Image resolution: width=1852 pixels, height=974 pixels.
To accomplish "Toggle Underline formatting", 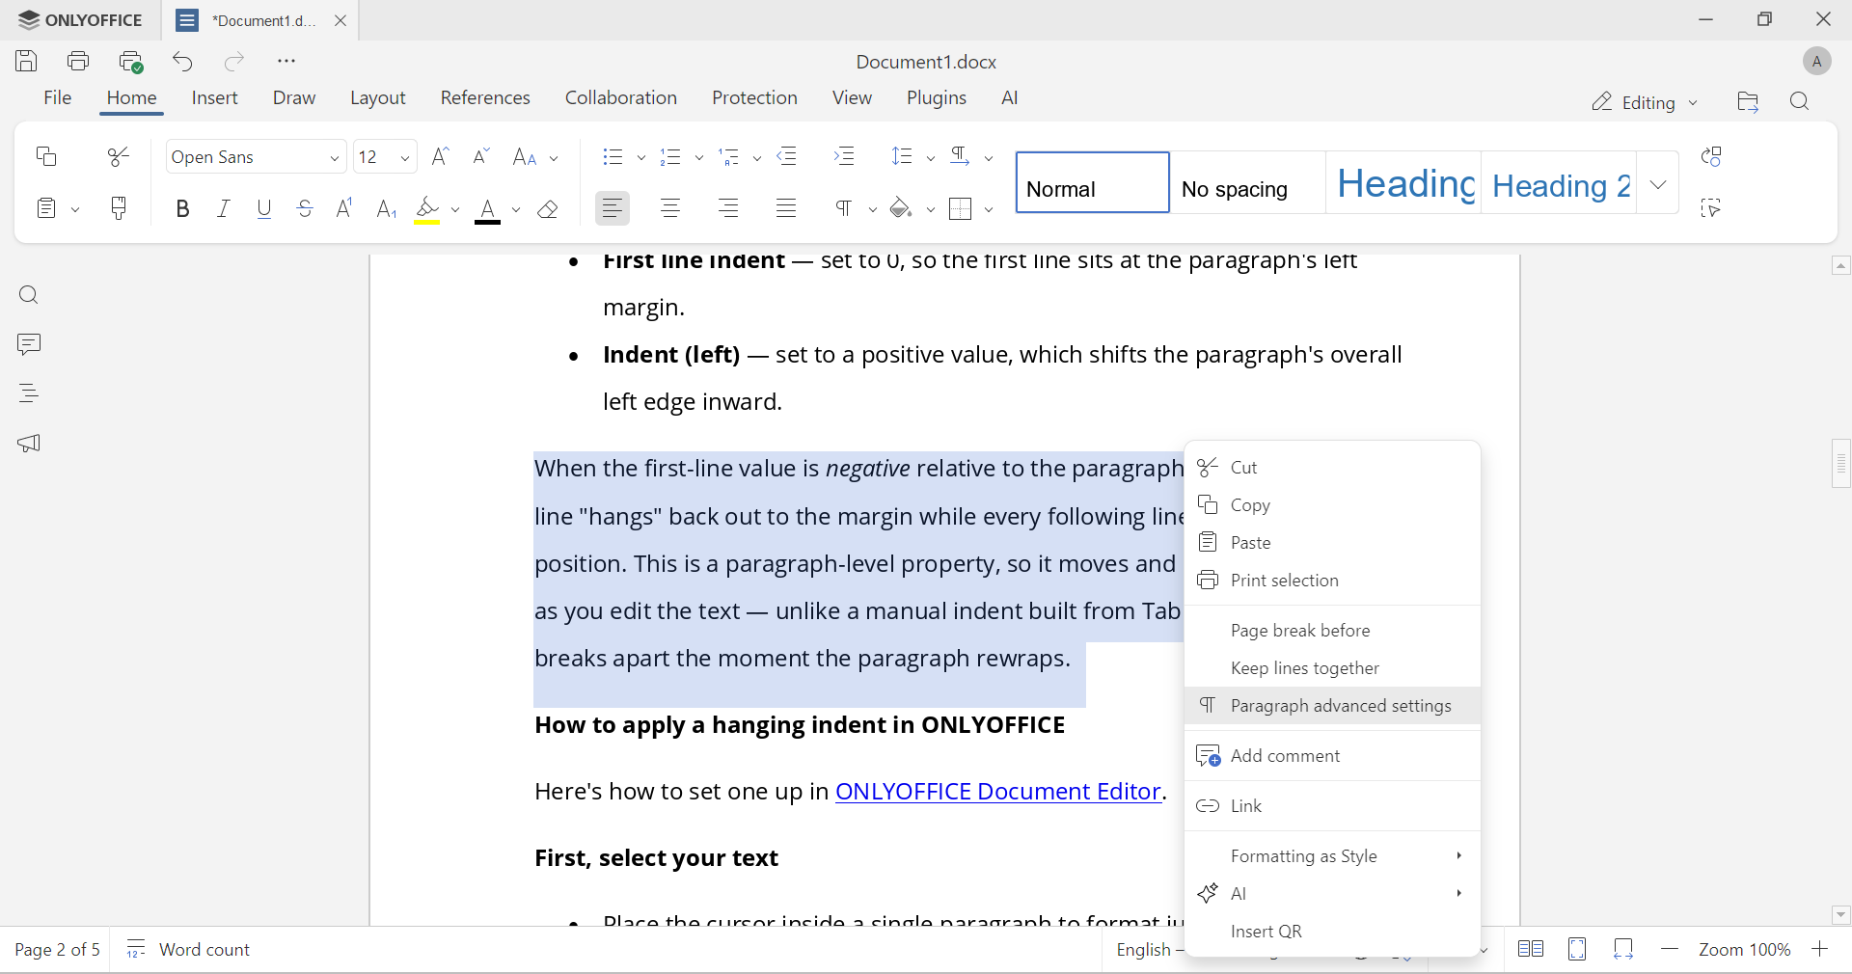I will pyautogui.click(x=264, y=208).
